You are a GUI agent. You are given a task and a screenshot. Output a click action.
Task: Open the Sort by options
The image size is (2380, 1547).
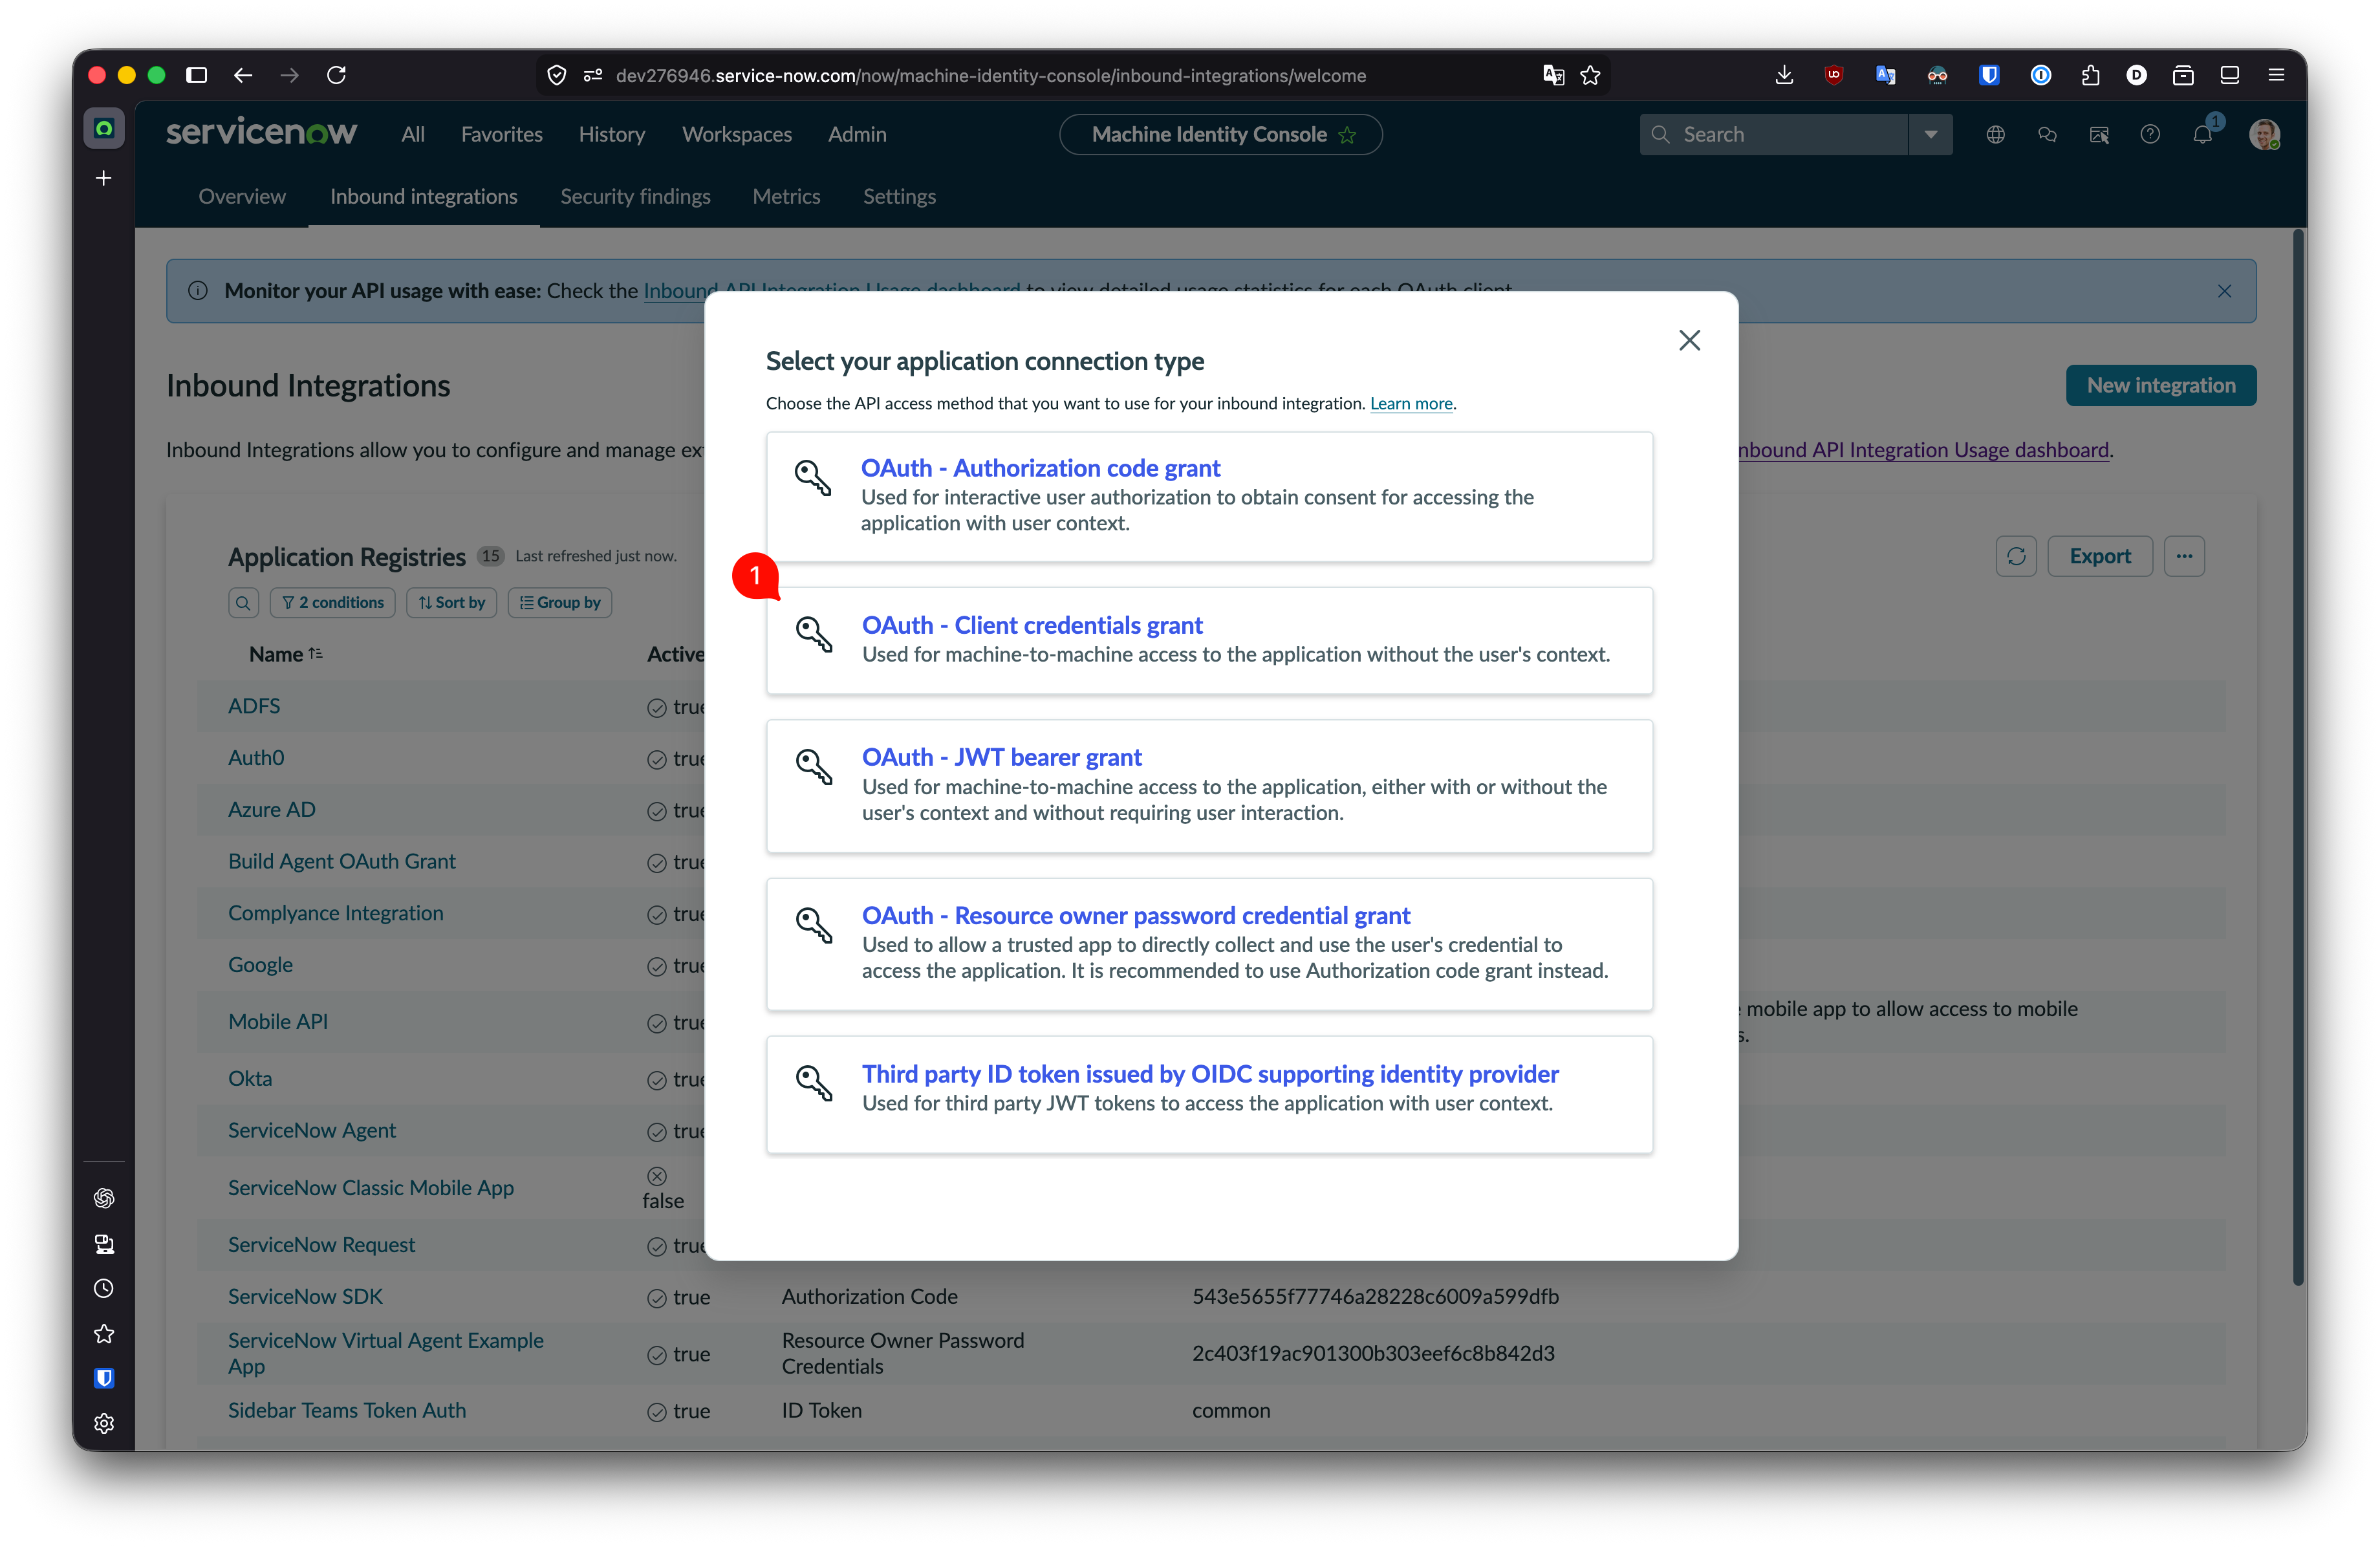[x=451, y=603]
